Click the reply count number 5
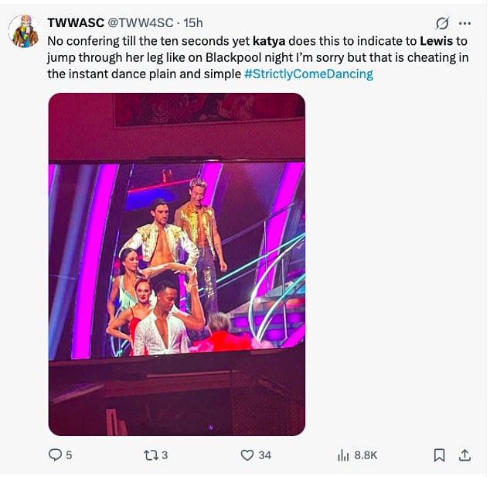 coord(69,455)
